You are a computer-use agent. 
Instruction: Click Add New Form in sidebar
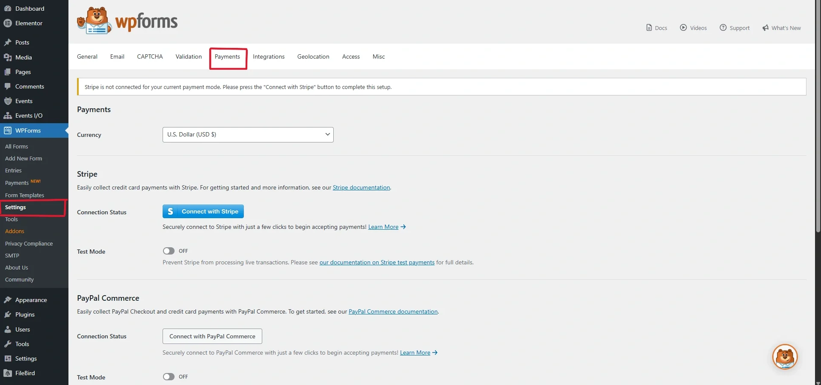(x=24, y=158)
